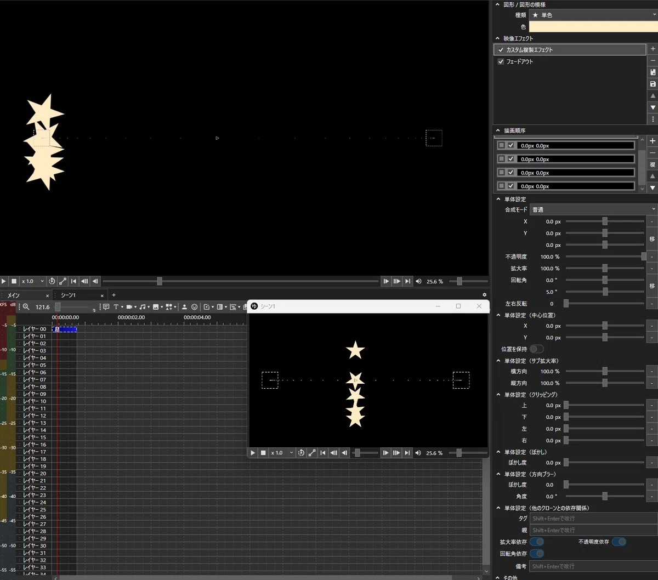This screenshot has height=580, width=658.
Task: Add video item with camera icon
Action: tap(129, 307)
